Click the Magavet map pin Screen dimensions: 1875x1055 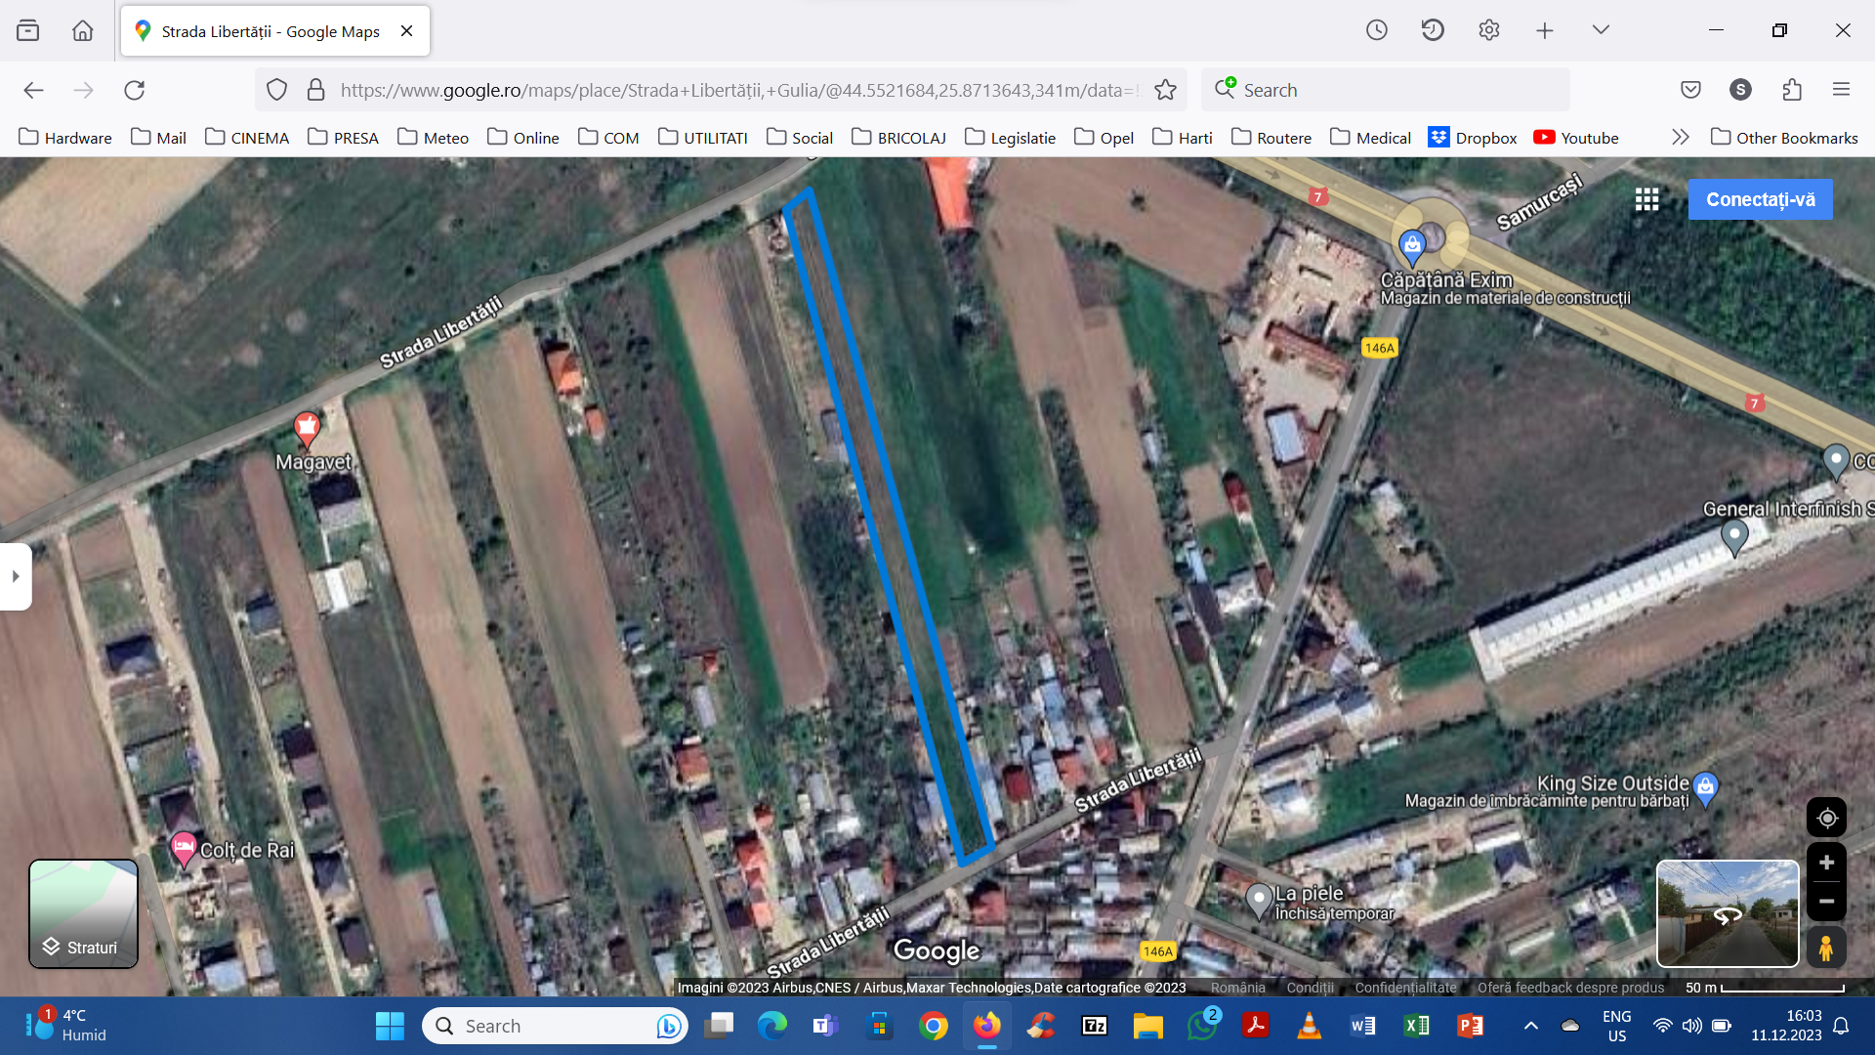pyautogui.click(x=307, y=427)
